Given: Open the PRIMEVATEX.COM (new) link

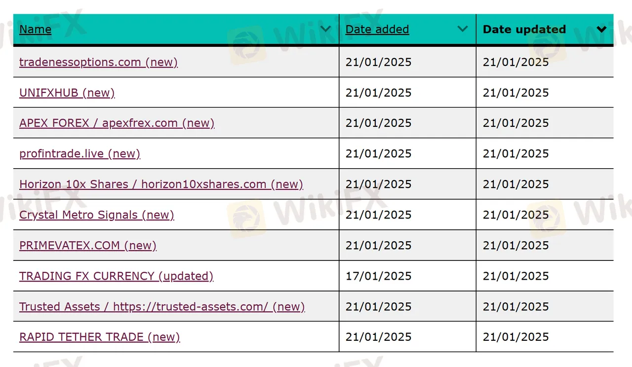Looking at the screenshot, I should pos(88,246).
